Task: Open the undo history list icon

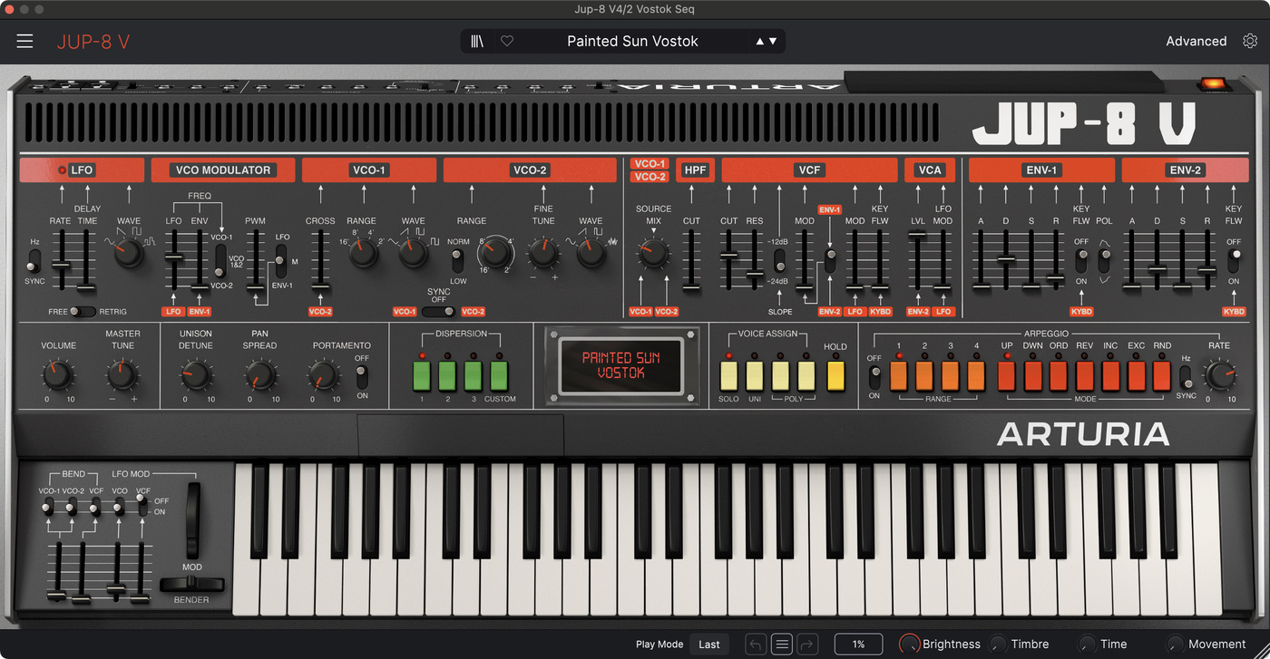Action: (x=781, y=644)
